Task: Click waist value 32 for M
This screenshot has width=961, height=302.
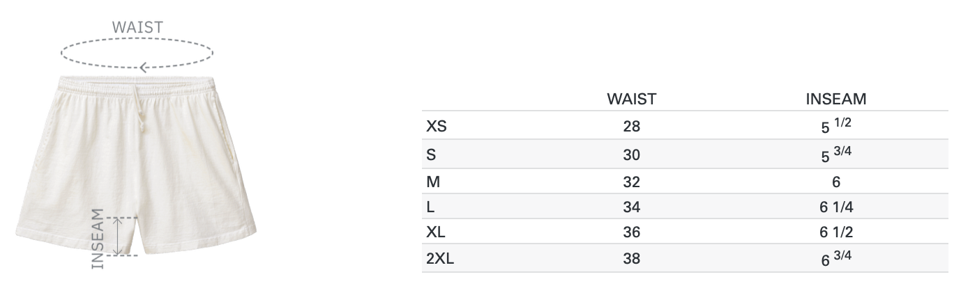Action: pyautogui.click(x=631, y=182)
